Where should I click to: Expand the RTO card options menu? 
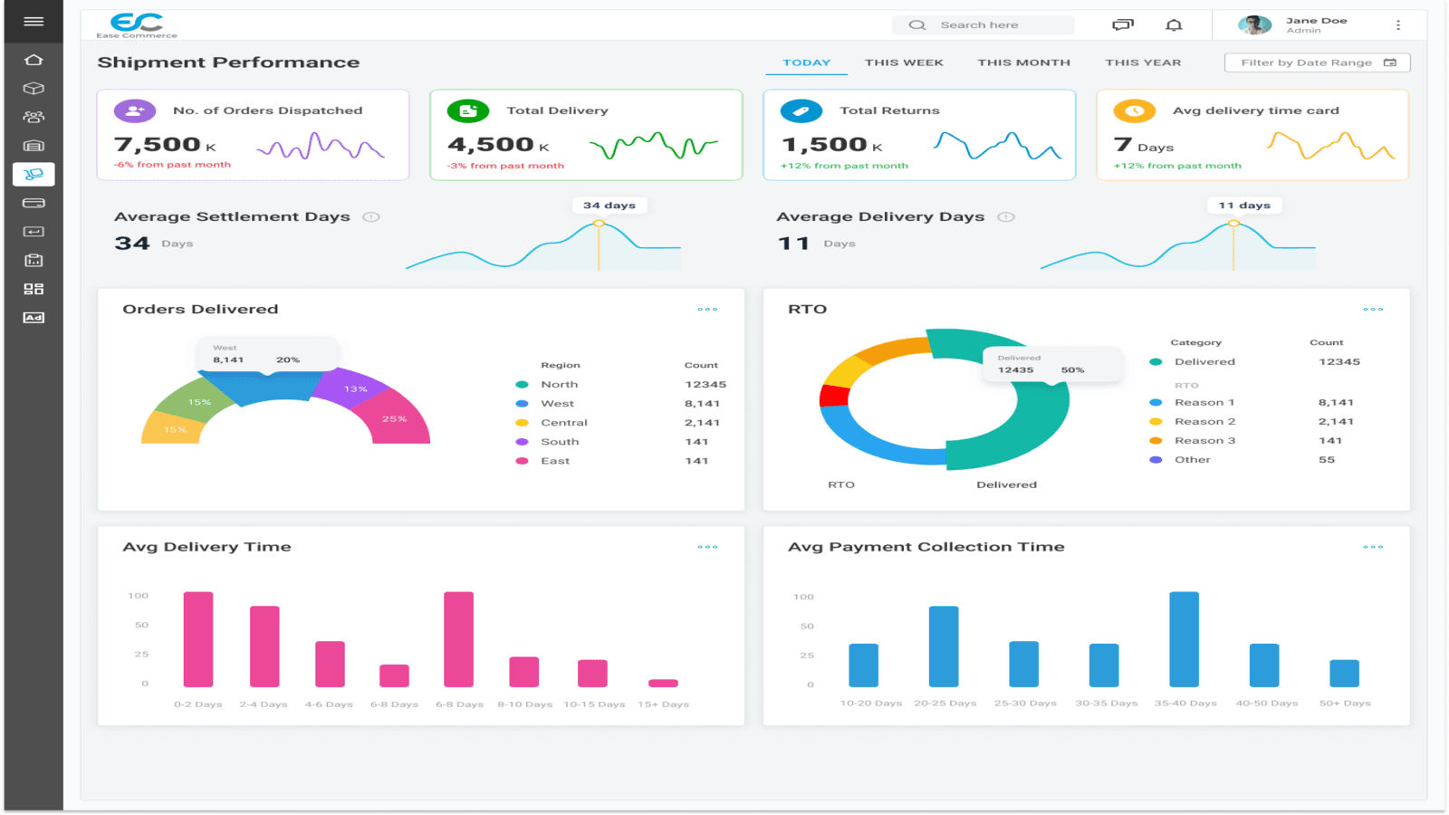coord(1373,310)
